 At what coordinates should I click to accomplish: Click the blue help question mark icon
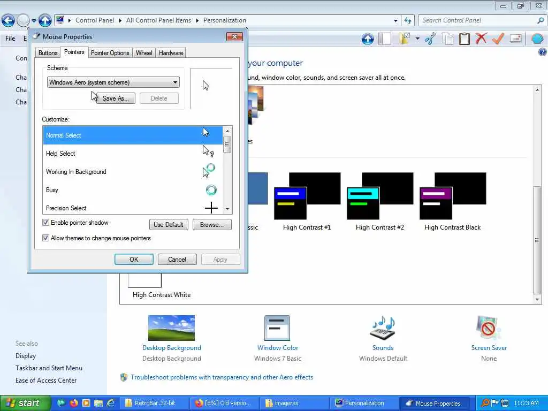(542, 52)
